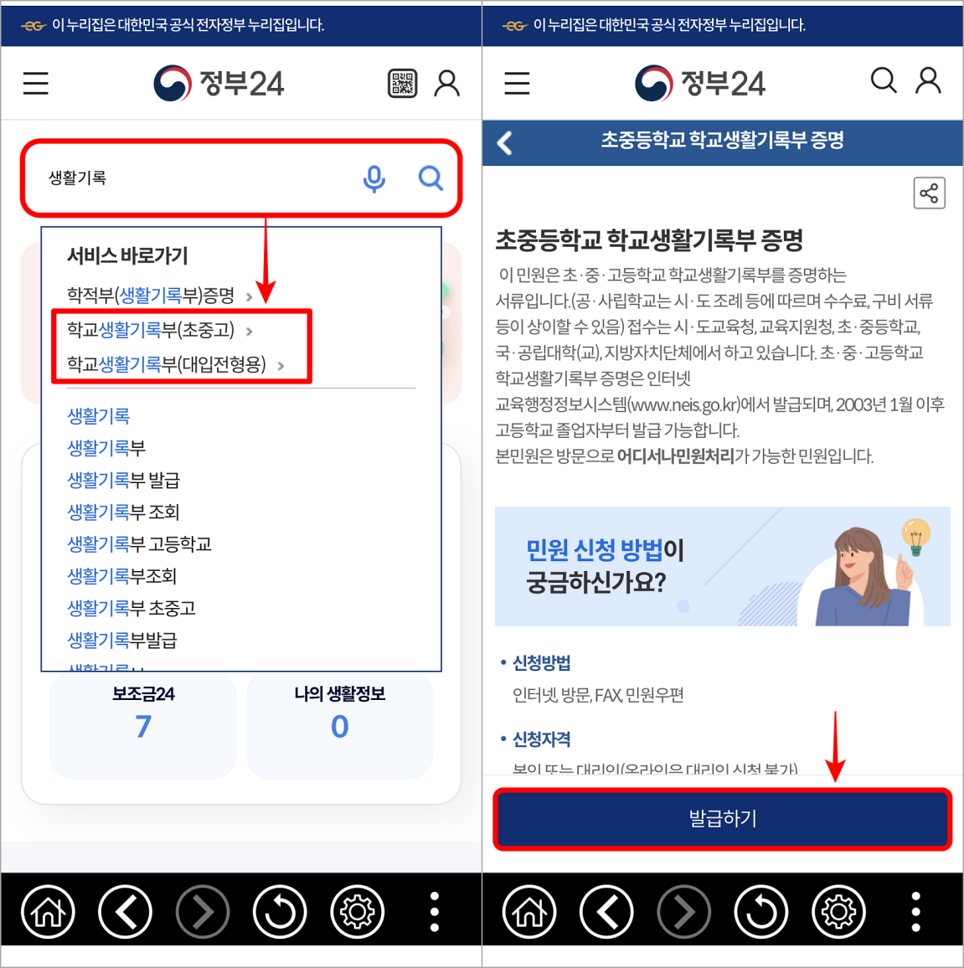Open the hamburger menu
Image resolution: width=964 pixels, height=968 pixels.
click(35, 83)
